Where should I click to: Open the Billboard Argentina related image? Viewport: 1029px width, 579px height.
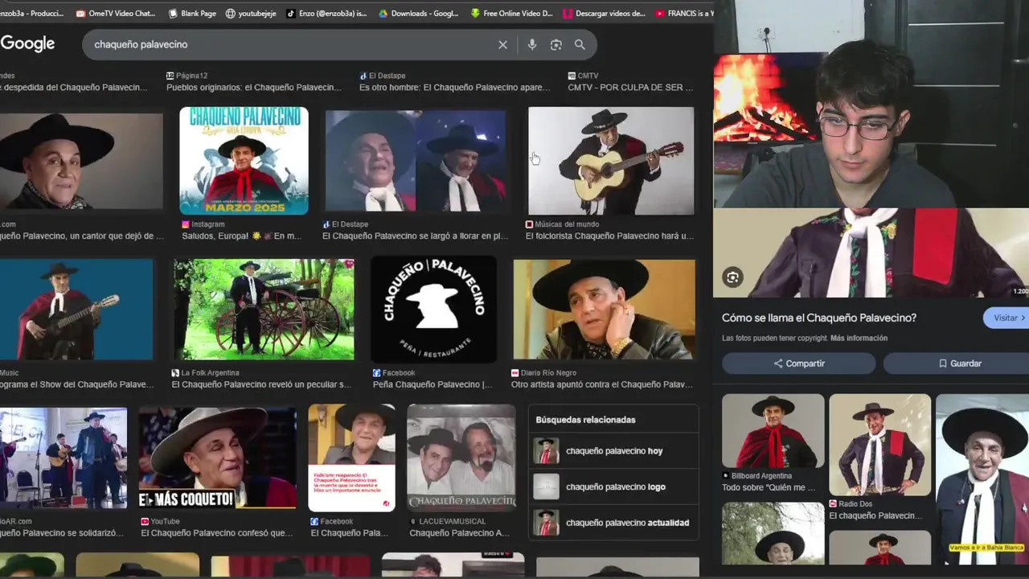coord(773,430)
